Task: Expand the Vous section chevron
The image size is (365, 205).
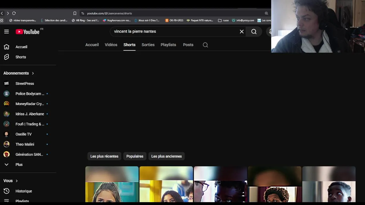Action: tap(17, 181)
